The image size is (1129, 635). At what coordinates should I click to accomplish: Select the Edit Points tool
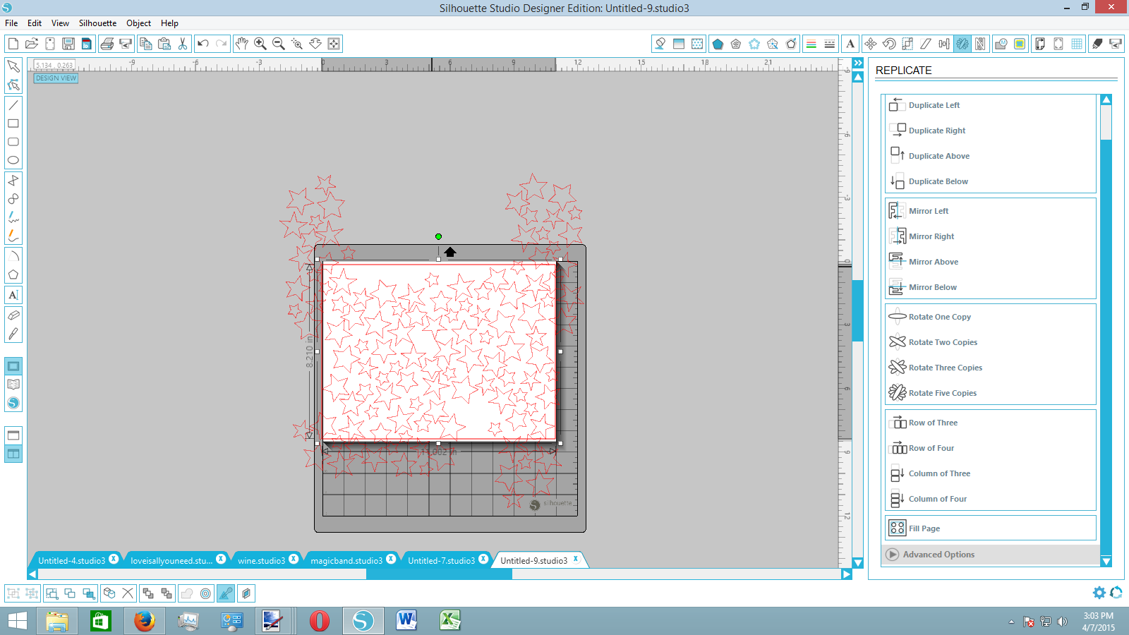[13, 85]
